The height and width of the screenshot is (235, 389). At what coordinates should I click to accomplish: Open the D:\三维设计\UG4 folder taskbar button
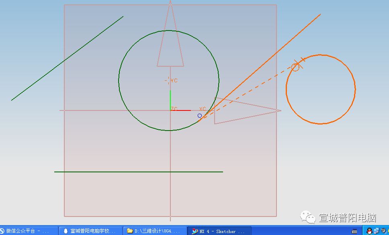155,231
